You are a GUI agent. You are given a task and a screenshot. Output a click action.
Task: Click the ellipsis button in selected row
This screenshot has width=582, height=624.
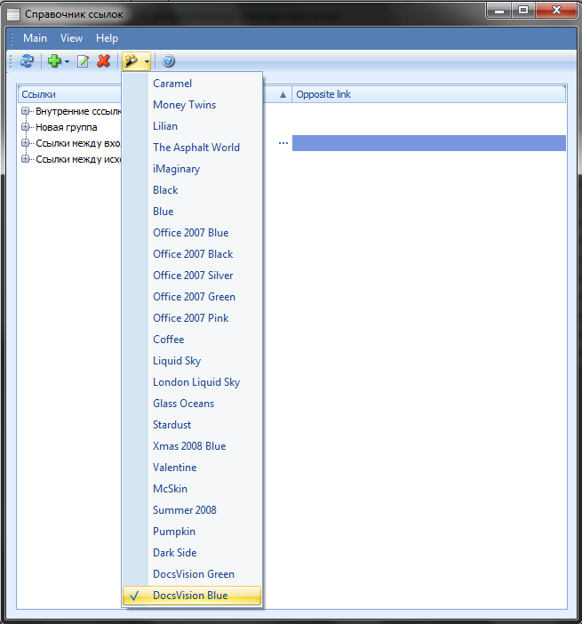click(283, 143)
